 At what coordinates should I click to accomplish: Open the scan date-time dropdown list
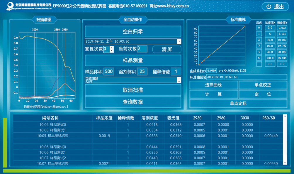[179, 41]
